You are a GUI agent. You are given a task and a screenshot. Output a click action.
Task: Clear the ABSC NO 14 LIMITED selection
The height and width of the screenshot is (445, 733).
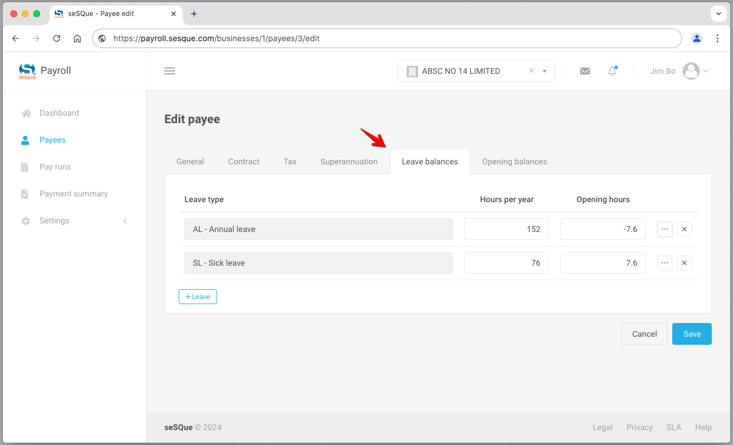coord(531,71)
